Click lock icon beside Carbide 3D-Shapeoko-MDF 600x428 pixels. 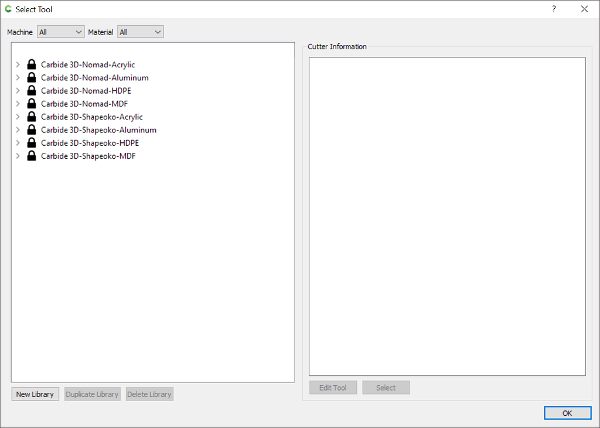pyautogui.click(x=32, y=155)
